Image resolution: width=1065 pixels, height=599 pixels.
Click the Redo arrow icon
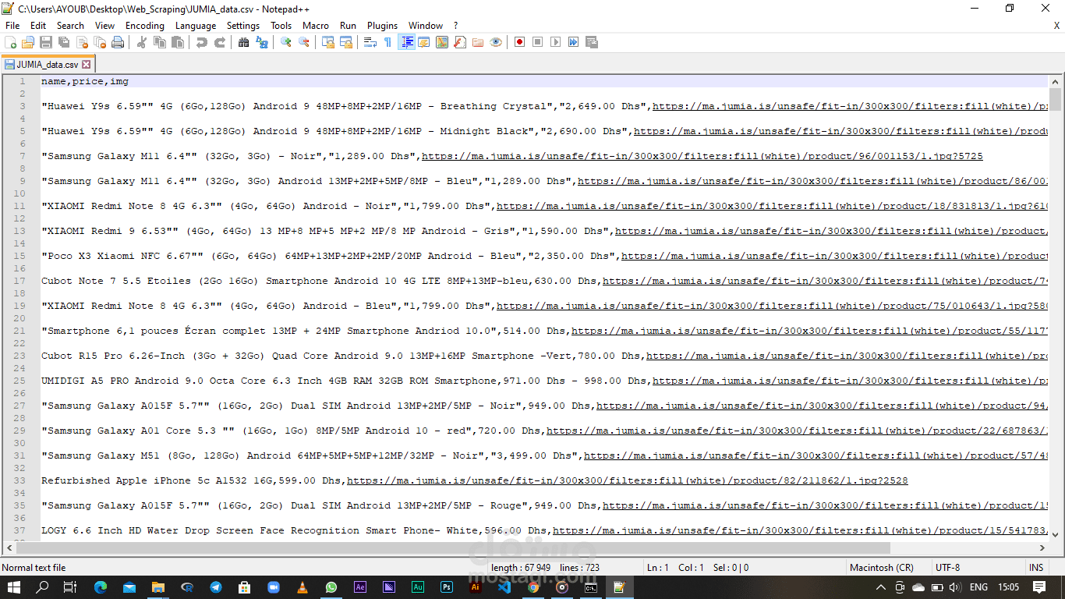220,42
